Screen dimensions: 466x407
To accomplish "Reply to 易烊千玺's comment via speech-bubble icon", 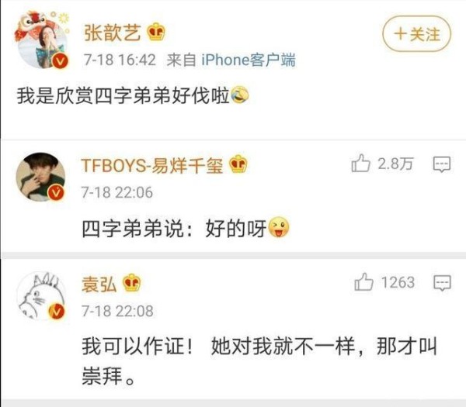I will pos(442,164).
